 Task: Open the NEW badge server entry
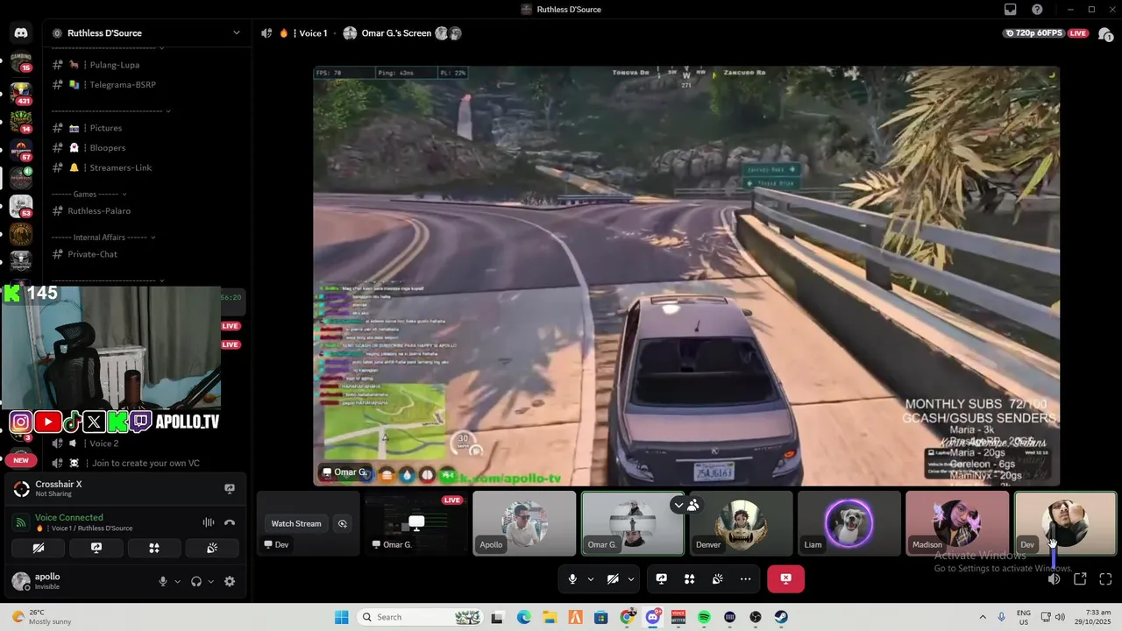(21, 460)
